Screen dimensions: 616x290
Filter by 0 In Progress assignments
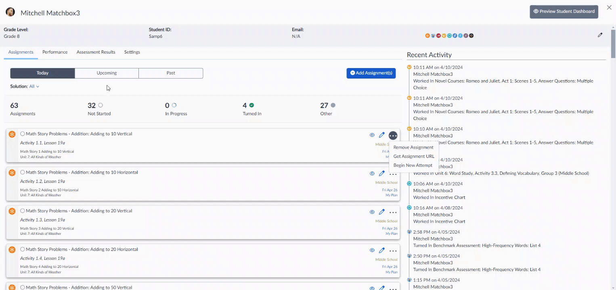click(176, 109)
